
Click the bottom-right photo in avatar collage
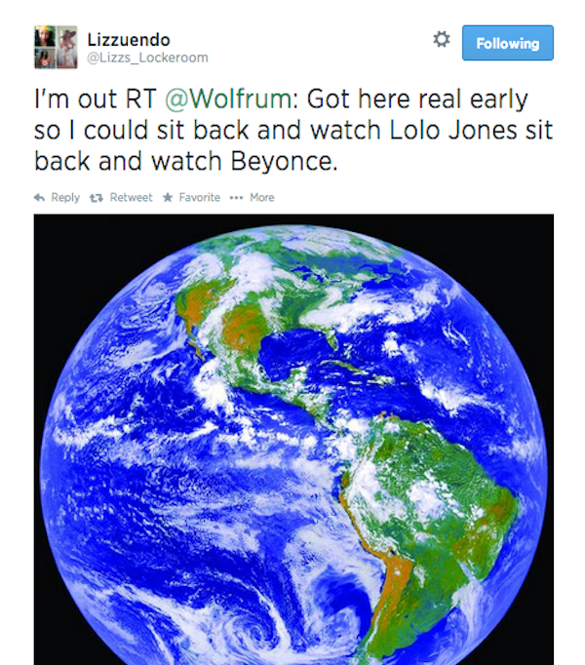(x=65, y=59)
